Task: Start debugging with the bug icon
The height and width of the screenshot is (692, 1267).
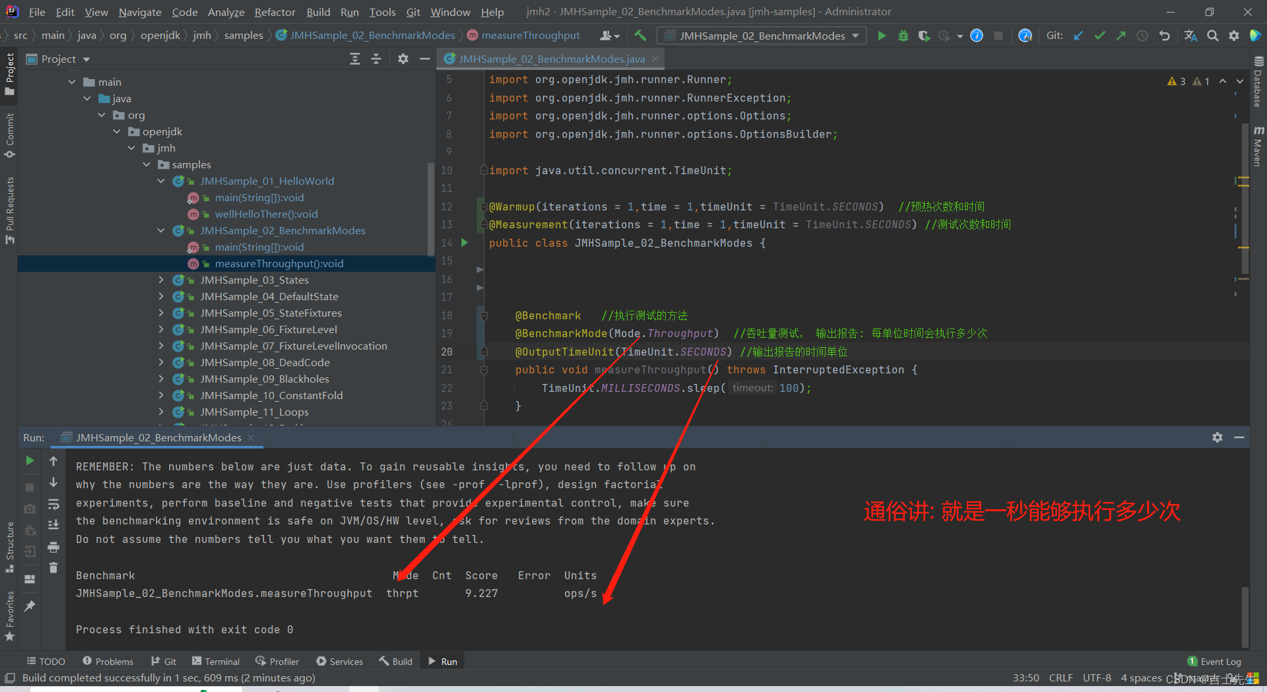Action: [903, 36]
